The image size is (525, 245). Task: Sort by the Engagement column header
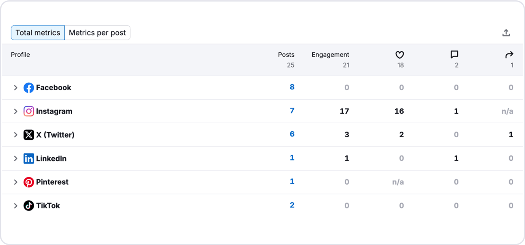(330, 55)
